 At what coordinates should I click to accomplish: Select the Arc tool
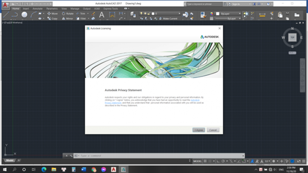[x=33, y=14]
